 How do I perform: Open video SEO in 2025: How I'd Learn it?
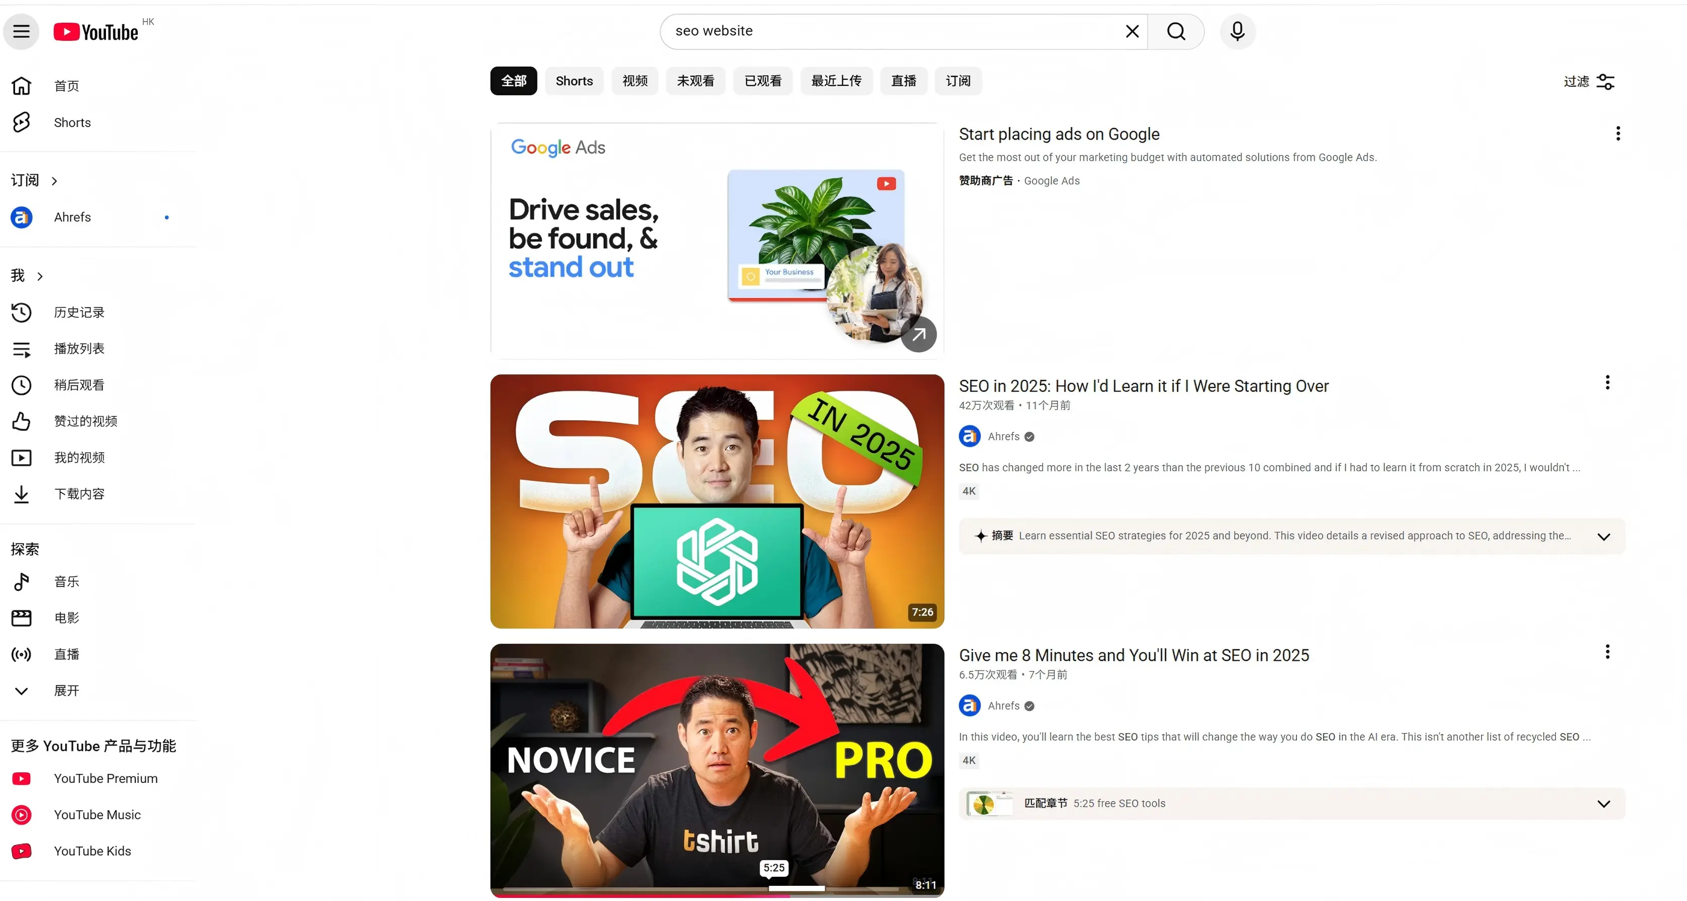(1144, 386)
